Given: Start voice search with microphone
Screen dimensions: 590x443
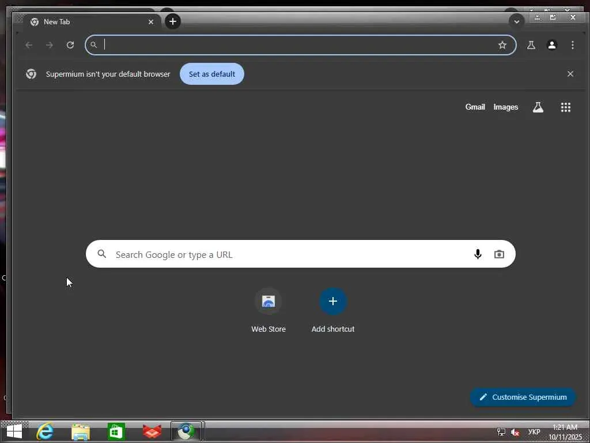Looking at the screenshot, I should (478, 254).
